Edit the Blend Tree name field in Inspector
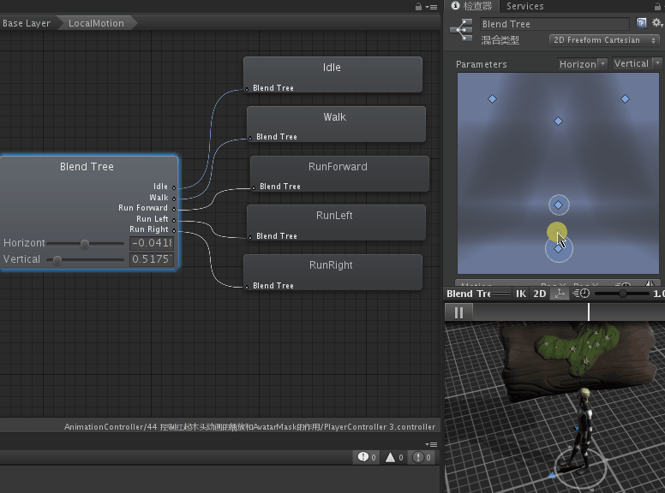The height and width of the screenshot is (493, 665). (x=554, y=24)
